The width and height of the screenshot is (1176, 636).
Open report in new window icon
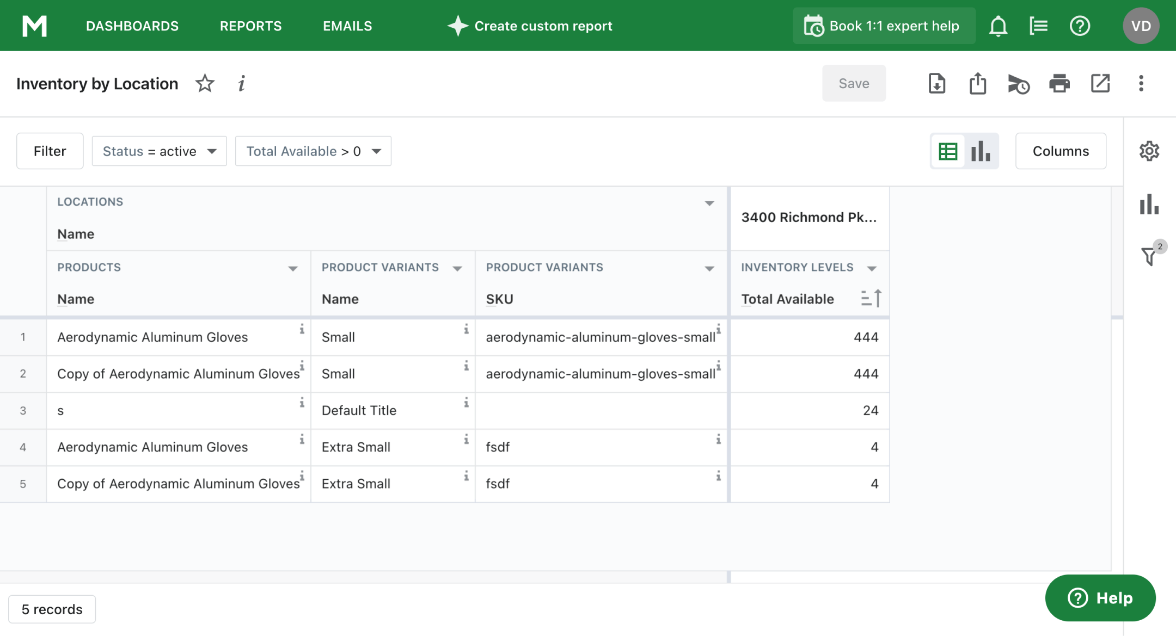[1100, 83]
